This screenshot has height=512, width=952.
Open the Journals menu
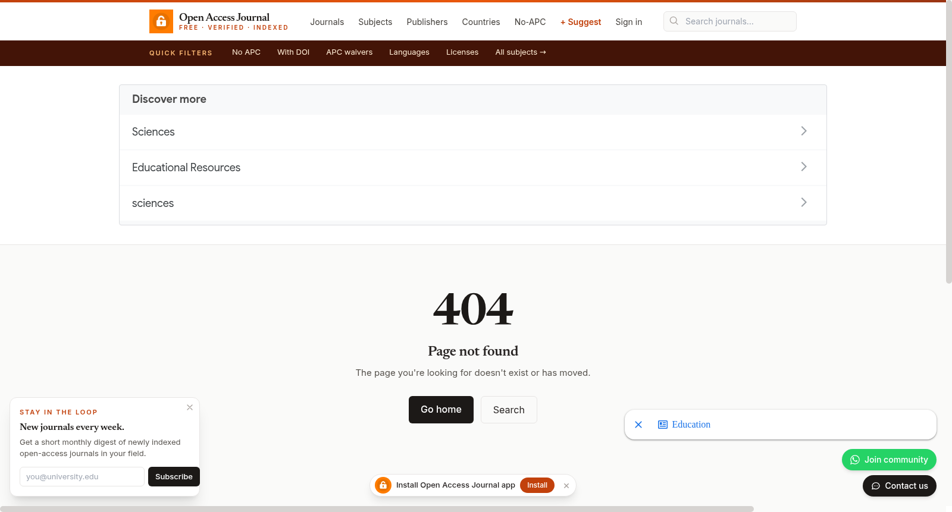[327, 22]
